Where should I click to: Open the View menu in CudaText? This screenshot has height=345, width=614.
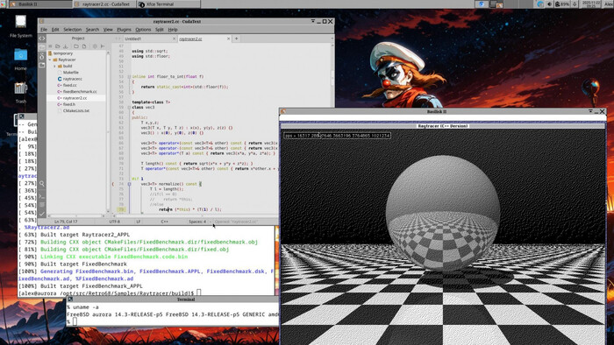tap(108, 30)
